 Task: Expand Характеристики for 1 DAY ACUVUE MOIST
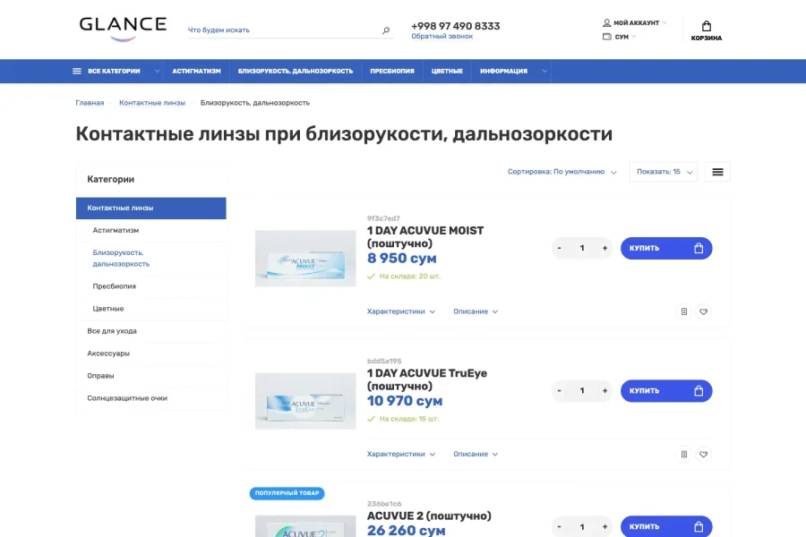[401, 311]
